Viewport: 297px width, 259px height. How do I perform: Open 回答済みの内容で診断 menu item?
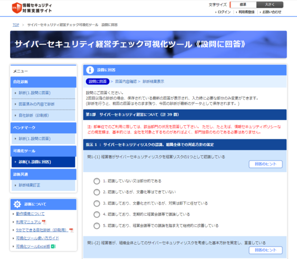(43, 104)
